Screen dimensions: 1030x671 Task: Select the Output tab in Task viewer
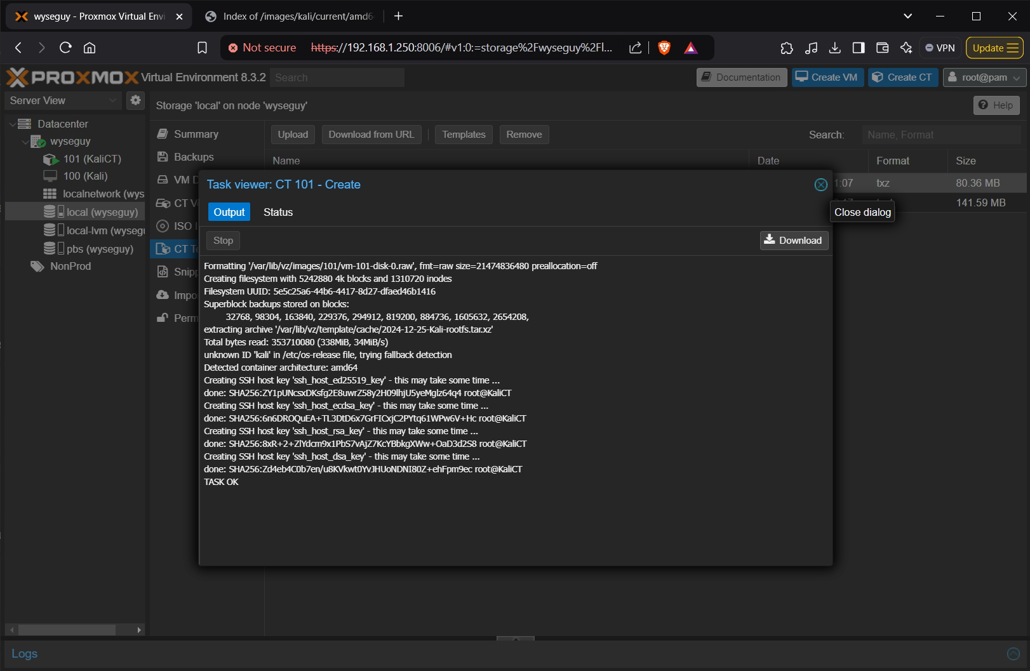tap(229, 212)
